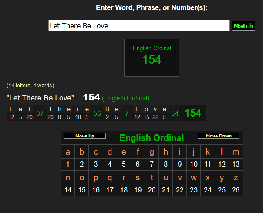Select number 26 cell in the chart
Viewport: 263px width, 213px height.
[236, 190]
